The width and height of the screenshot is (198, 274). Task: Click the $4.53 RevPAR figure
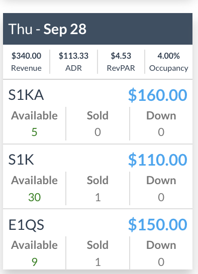[121, 56]
